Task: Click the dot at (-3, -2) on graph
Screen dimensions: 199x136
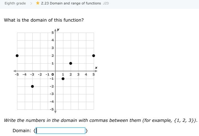Action: [x=32, y=86]
